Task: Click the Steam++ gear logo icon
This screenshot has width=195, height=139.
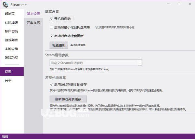Action: tap(5, 5)
